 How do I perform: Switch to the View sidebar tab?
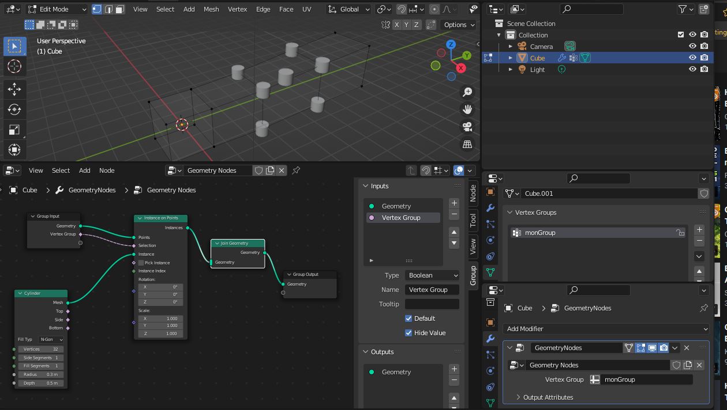(x=473, y=246)
